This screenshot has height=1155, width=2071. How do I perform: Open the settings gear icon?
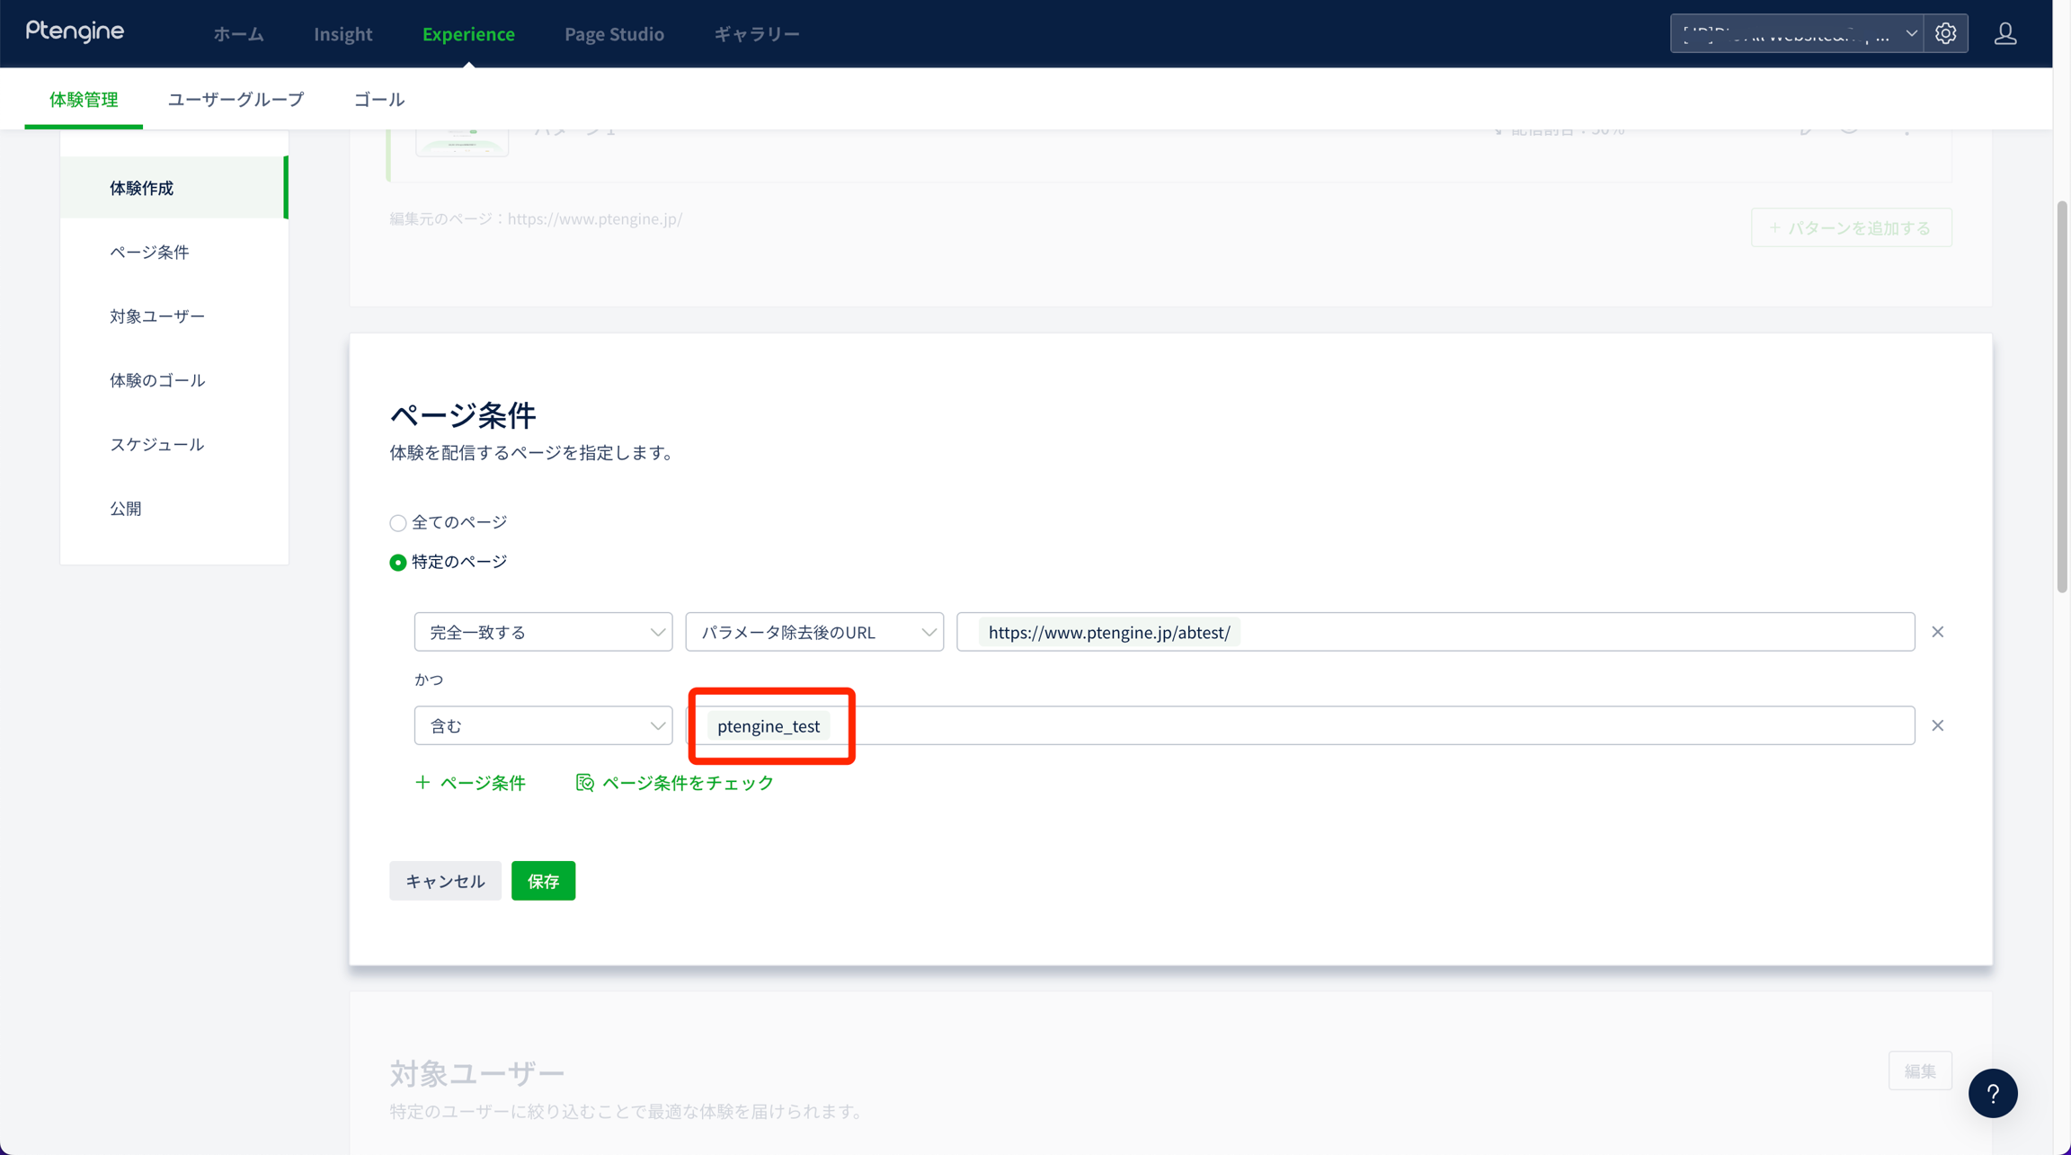click(1945, 34)
